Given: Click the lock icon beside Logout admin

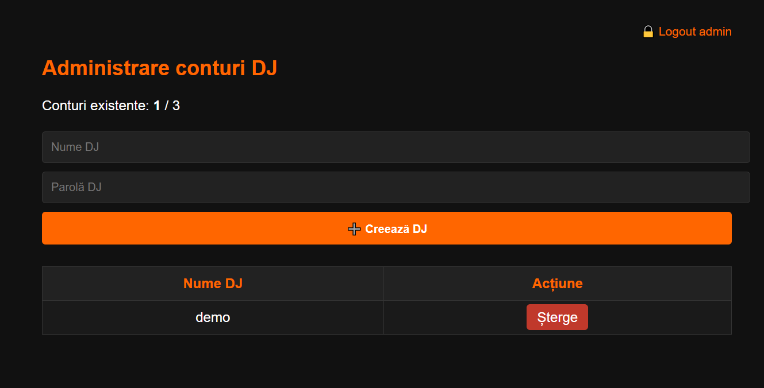Looking at the screenshot, I should tap(648, 32).
